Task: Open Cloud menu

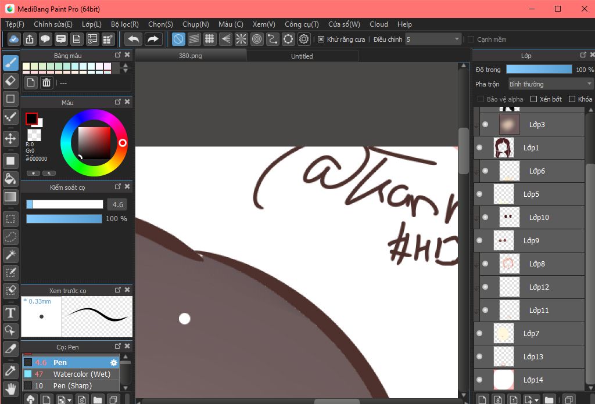Action: click(379, 24)
